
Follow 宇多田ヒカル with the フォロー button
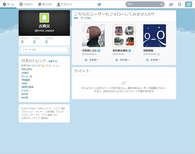tap(91, 60)
